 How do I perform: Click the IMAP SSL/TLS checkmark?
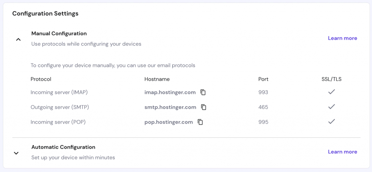[331, 92]
